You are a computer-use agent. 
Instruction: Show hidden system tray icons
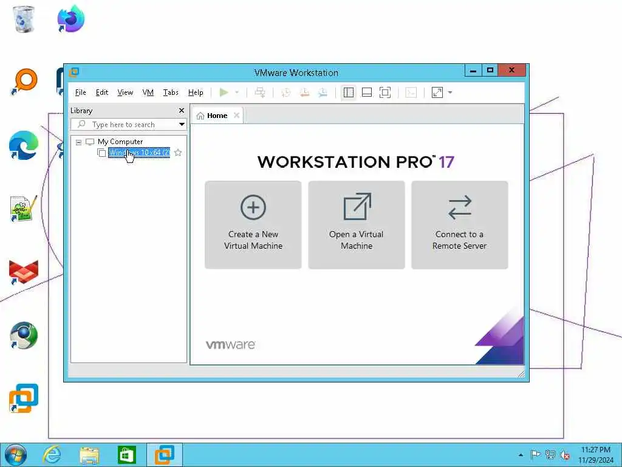[521, 455]
